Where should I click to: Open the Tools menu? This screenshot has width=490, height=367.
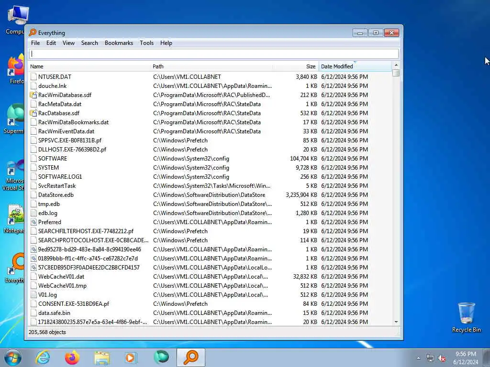146,43
